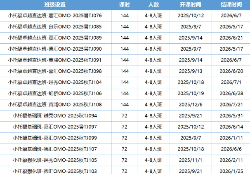Click end date 2026/1/25
This screenshot has width=250, height=174.
coord(231,171)
